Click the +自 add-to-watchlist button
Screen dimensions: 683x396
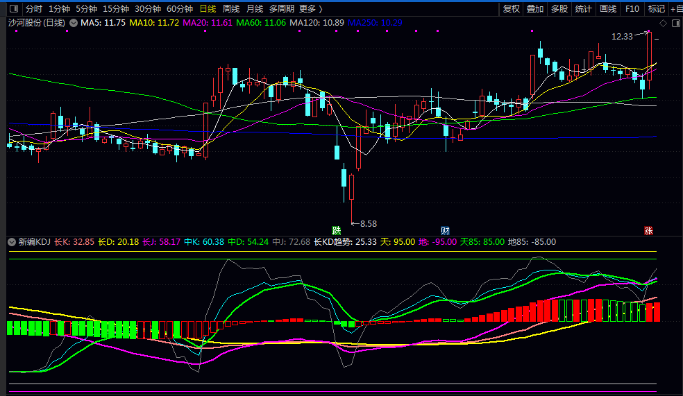pos(675,9)
